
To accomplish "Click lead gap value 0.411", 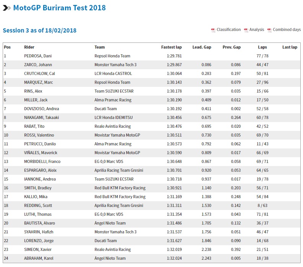I will pyautogui.click(x=206, y=109).
